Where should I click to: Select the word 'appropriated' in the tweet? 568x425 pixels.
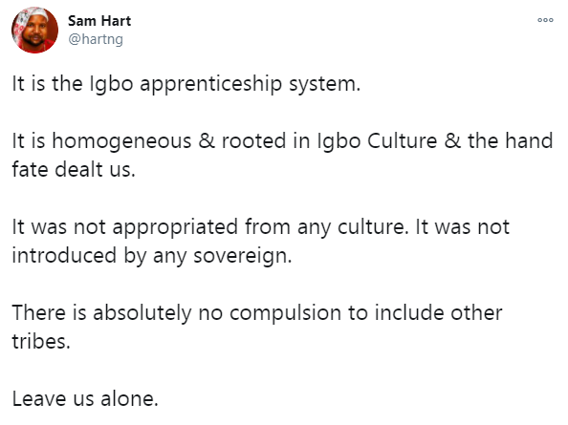pos(175,228)
